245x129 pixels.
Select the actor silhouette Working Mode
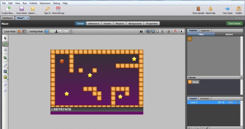tap(56, 32)
